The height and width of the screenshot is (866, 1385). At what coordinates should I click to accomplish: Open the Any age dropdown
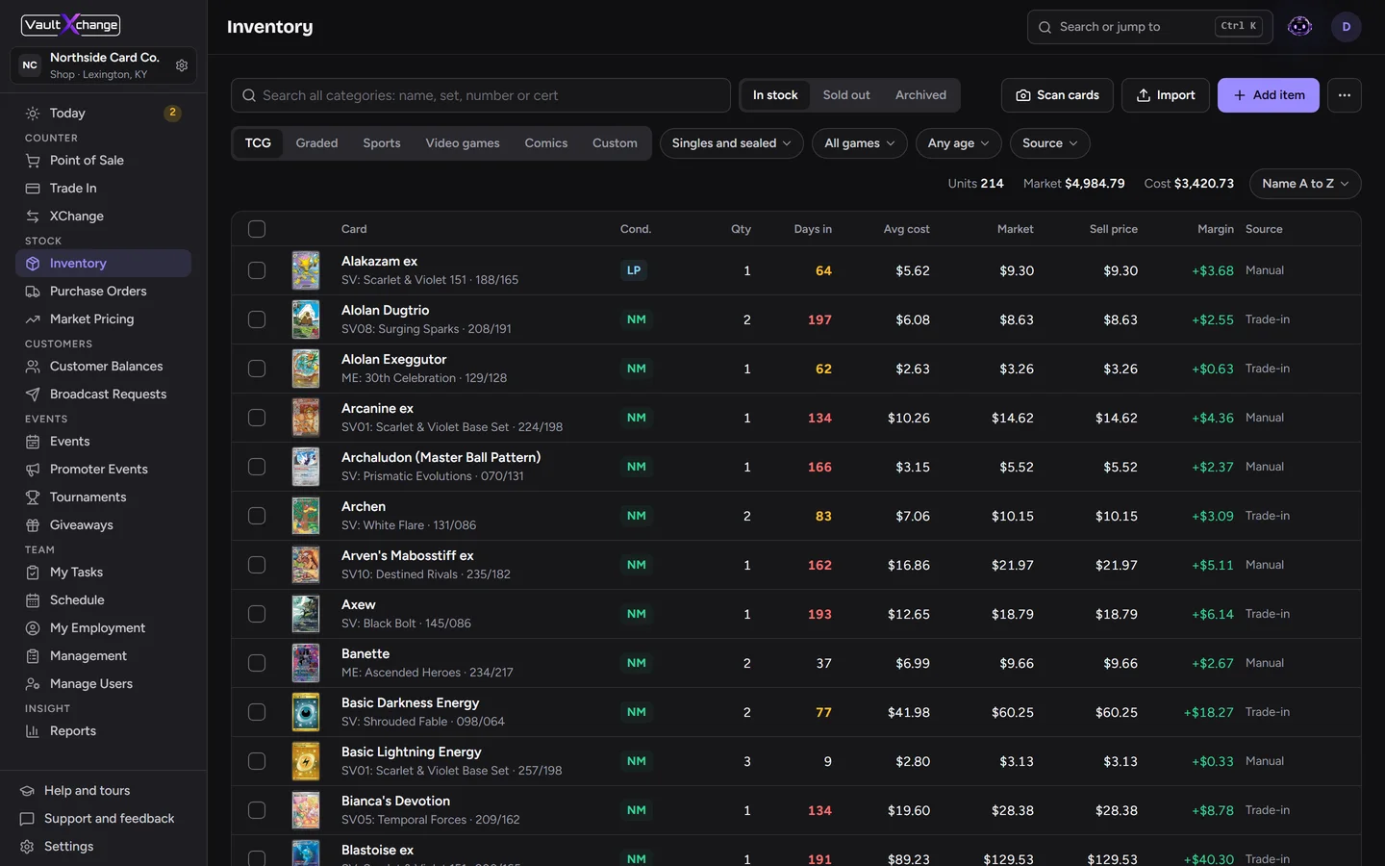click(x=959, y=143)
